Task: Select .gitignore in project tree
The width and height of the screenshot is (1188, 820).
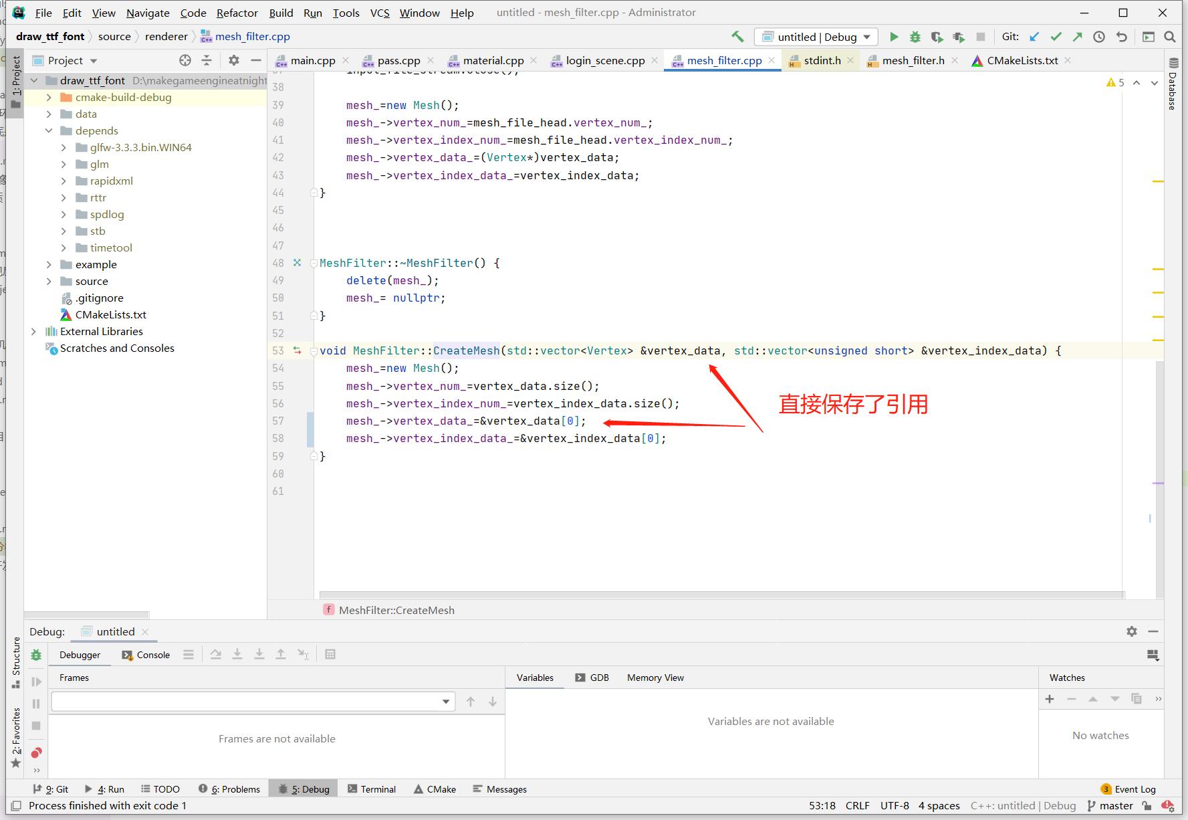Action: pos(99,298)
